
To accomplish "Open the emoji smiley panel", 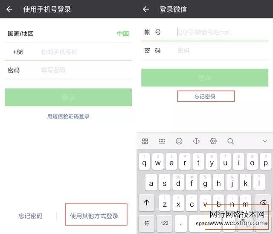I will 179,141.
